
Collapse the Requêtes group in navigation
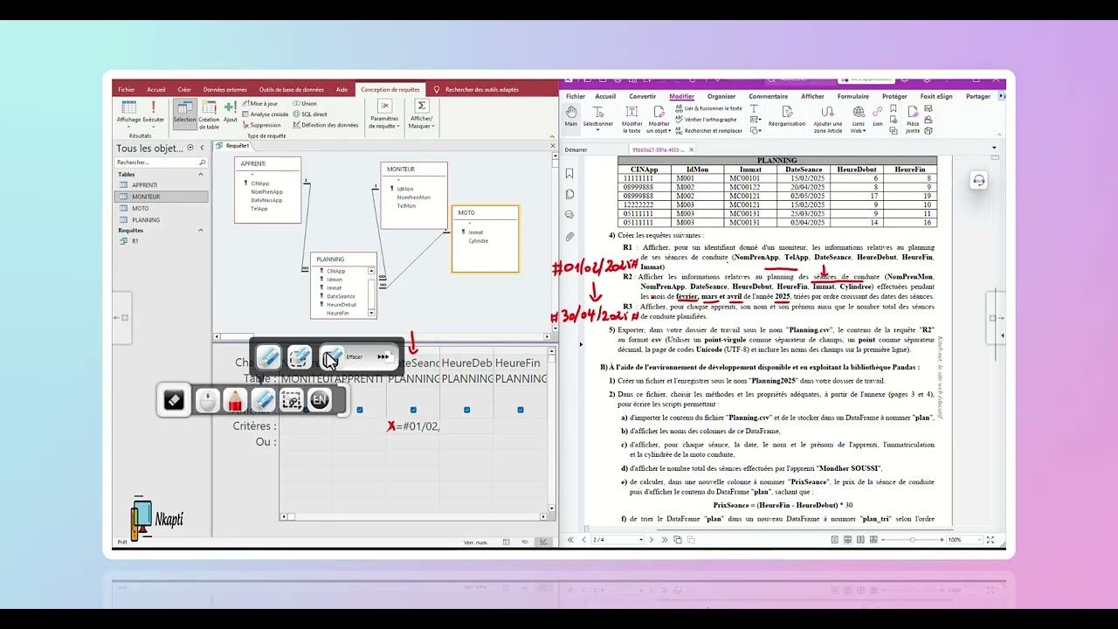tap(201, 231)
